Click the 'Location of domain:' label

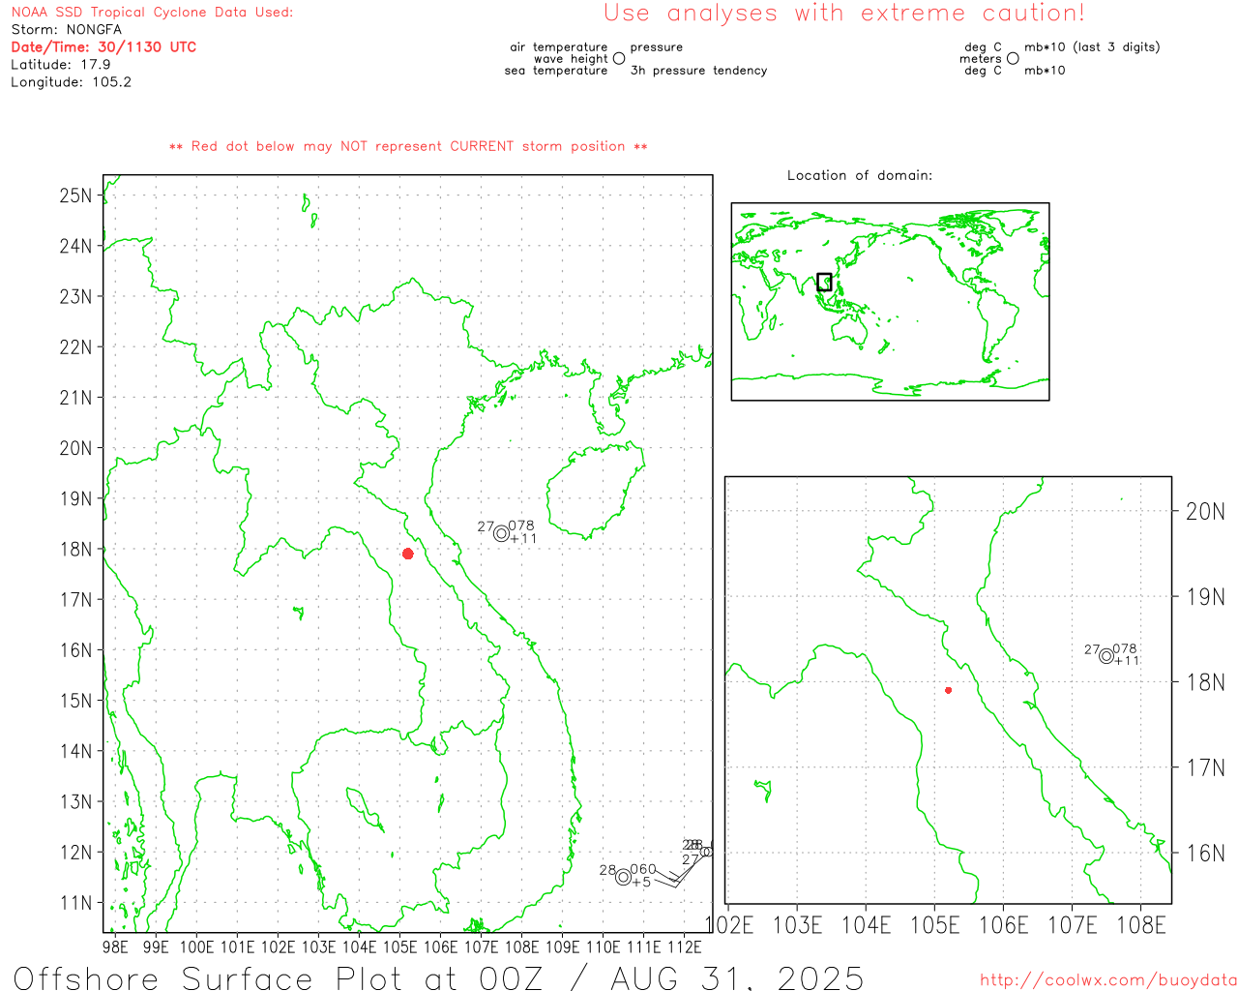click(x=860, y=175)
